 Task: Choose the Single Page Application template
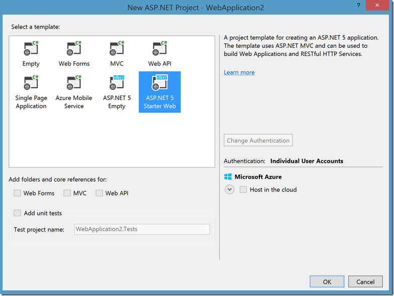31,92
